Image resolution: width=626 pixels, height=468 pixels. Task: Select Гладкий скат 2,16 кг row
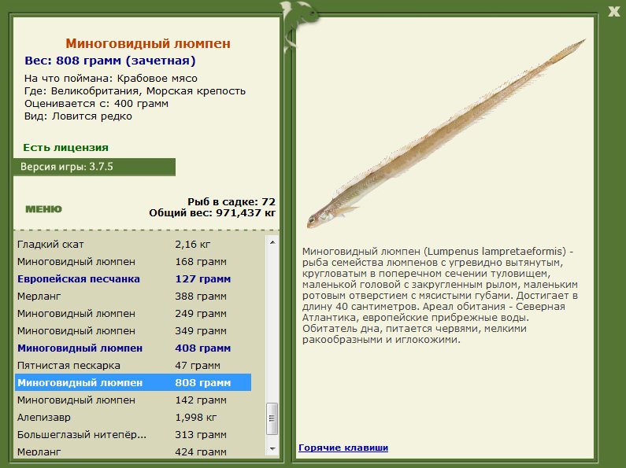133,244
